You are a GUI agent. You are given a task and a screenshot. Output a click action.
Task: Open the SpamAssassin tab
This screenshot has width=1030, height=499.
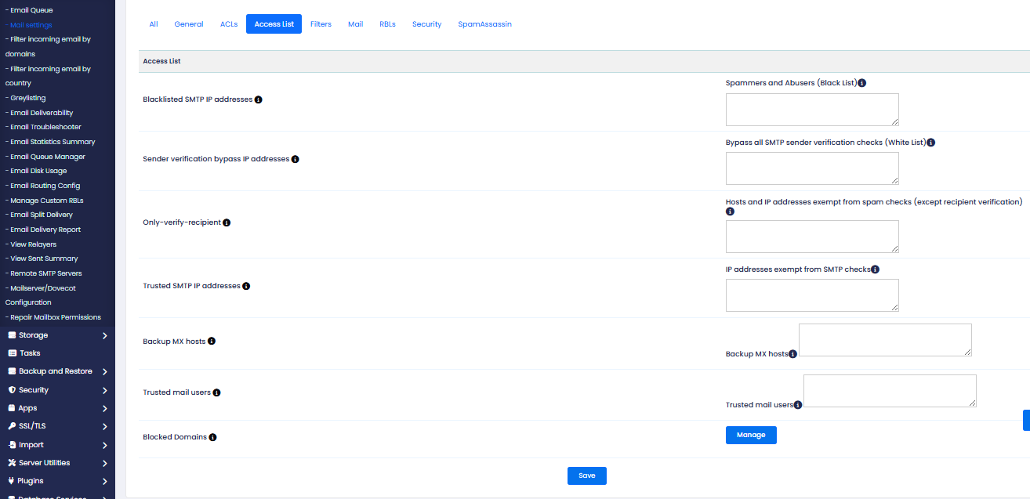pyautogui.click(x=485, y=24)
